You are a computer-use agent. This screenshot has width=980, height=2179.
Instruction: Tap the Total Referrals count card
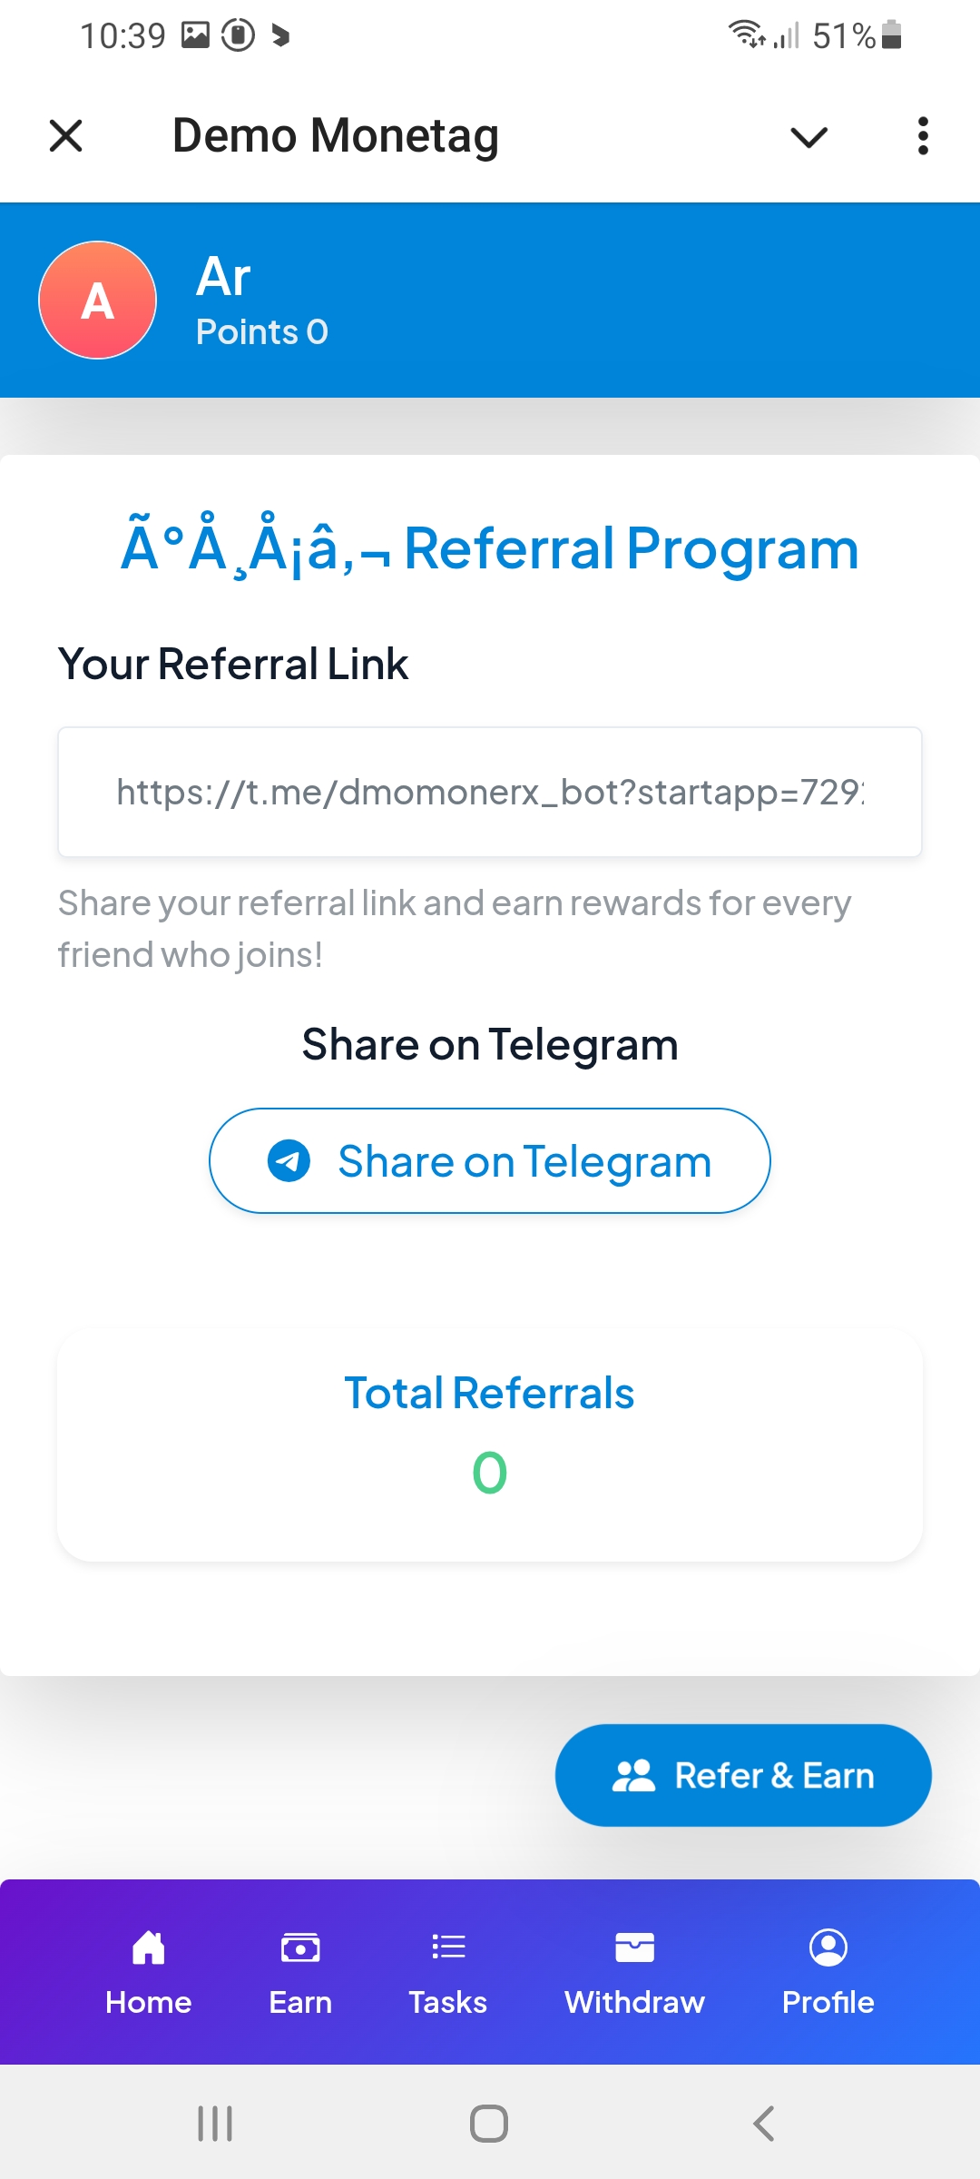pyautogui.click(x=490, y=1444)
